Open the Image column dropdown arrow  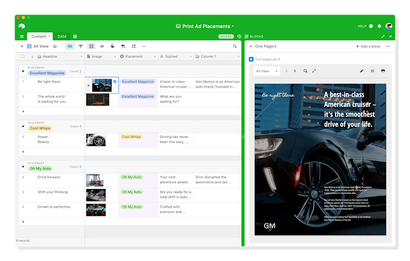coord(115,57)
